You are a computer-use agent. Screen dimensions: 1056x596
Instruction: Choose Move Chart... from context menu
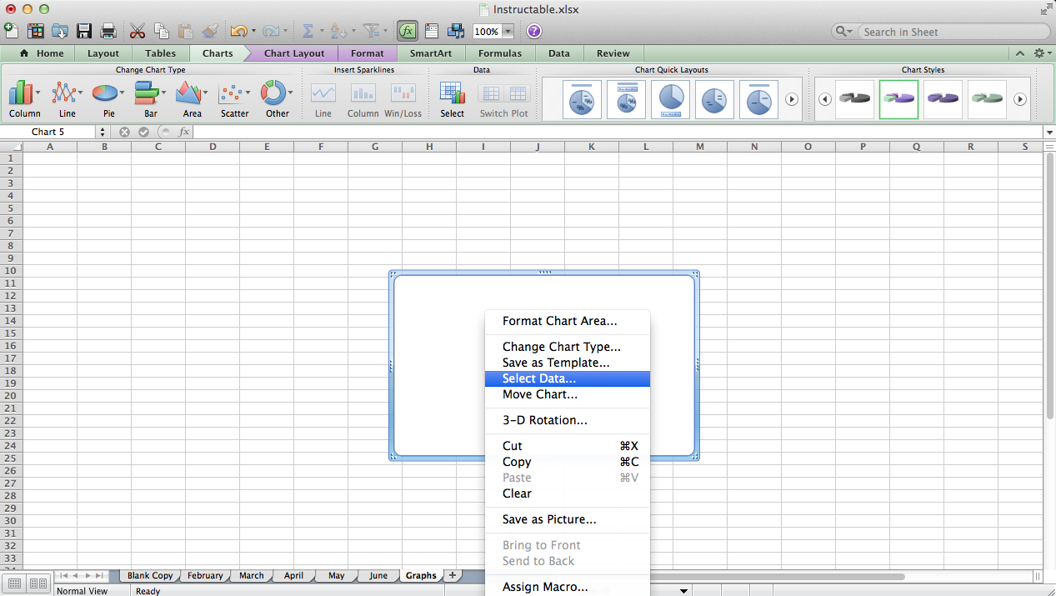coord(568,394)
